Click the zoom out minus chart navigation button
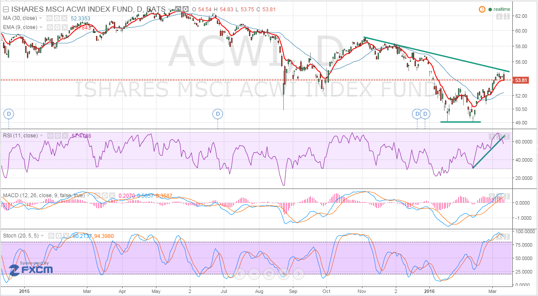Screen dimensions: 538x296 click(x=254, y=274)
